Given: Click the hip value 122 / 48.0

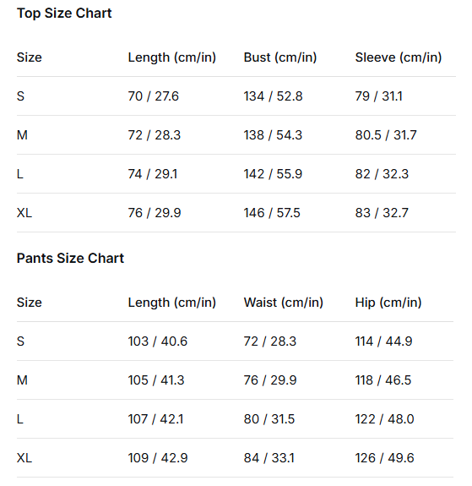Looking at the screenshot, I should pos(384,419).
